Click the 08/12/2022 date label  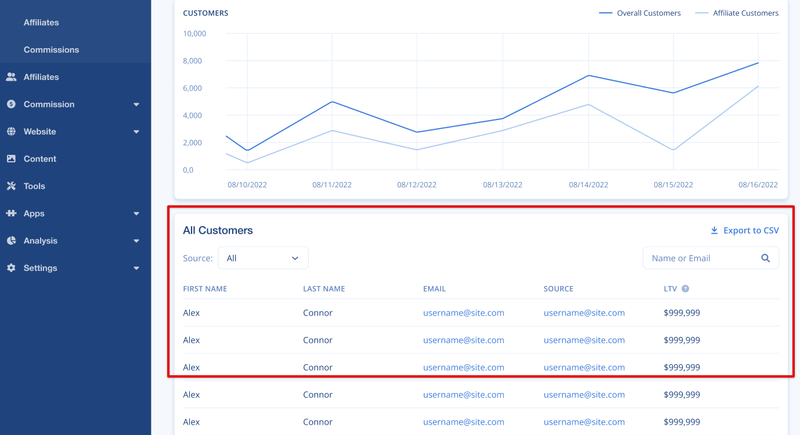(x=417, y=185)
